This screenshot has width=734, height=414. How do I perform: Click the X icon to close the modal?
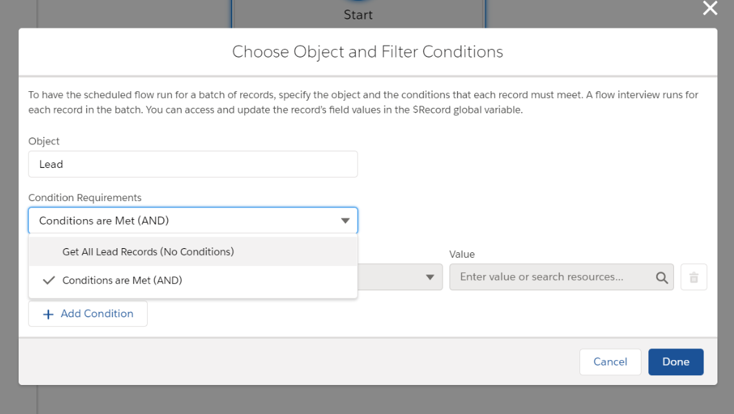(x=710, y=8)
